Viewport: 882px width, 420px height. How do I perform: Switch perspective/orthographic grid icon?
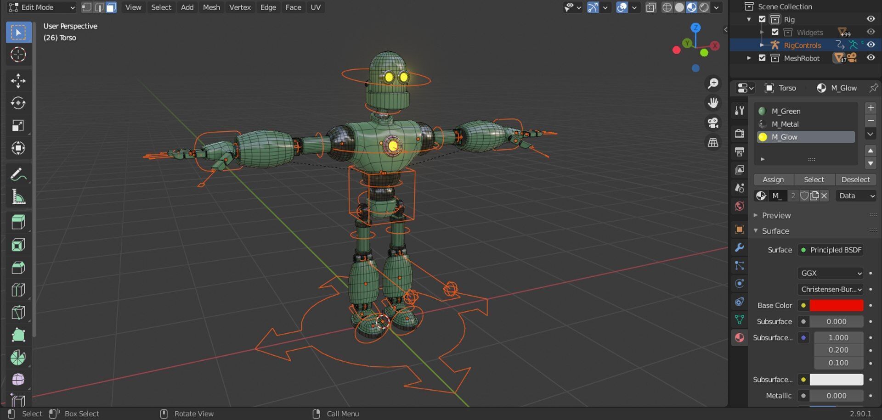(713, 143)
